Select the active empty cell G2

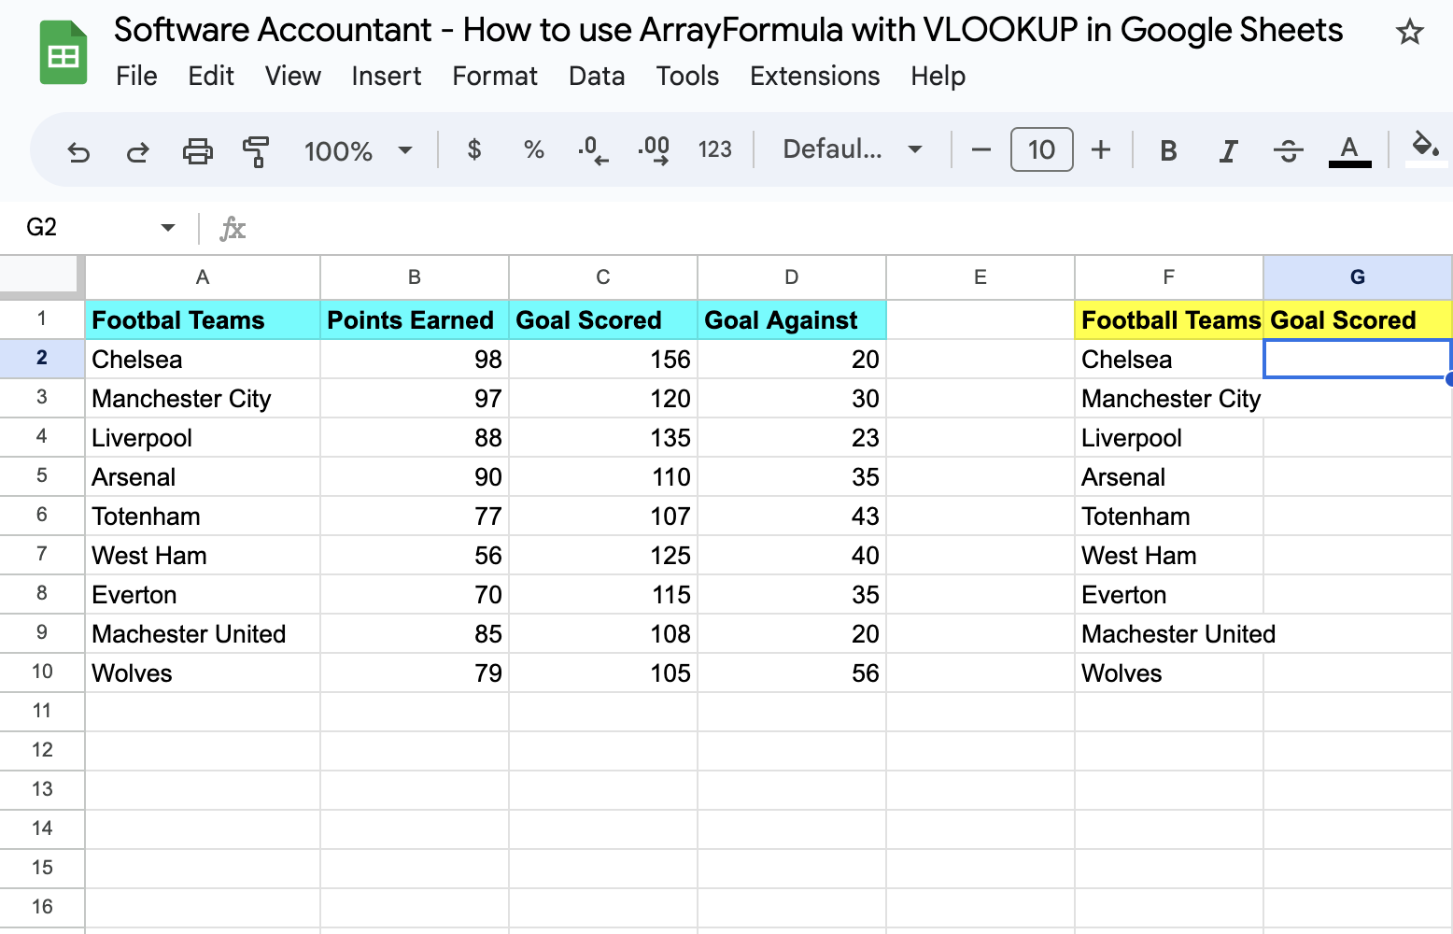[x=1358, y=359]
